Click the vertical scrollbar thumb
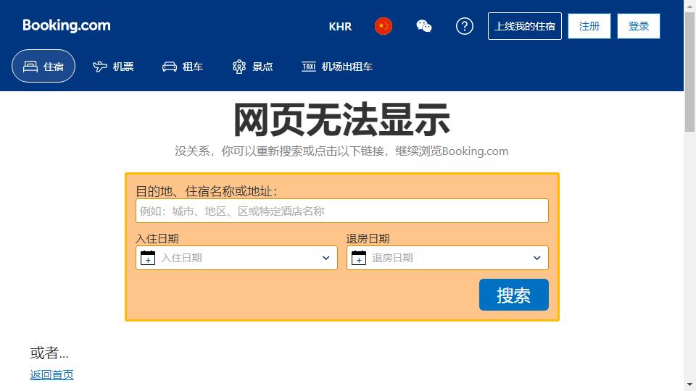 689,72
